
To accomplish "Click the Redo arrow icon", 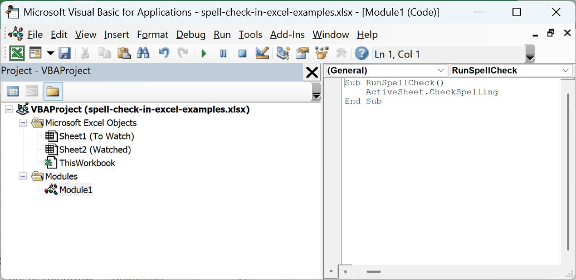I will pos(183,54).
